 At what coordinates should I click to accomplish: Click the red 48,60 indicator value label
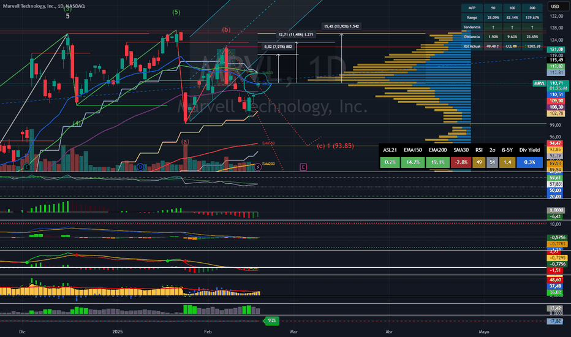555,280
